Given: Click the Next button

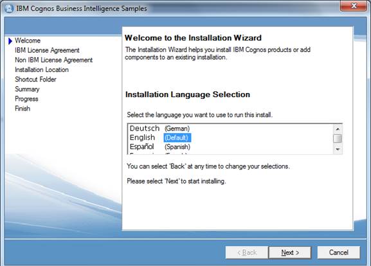Looking at the screenshot, I should [x=290, y=253].
